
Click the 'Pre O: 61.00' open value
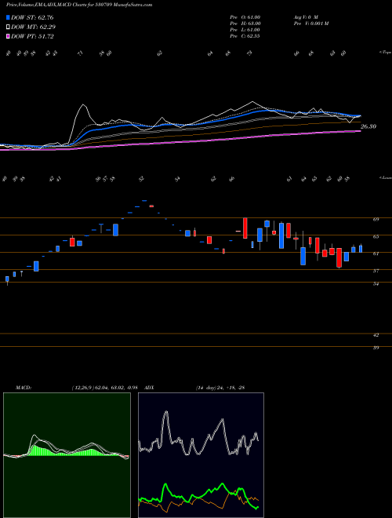tap(245, 17)
